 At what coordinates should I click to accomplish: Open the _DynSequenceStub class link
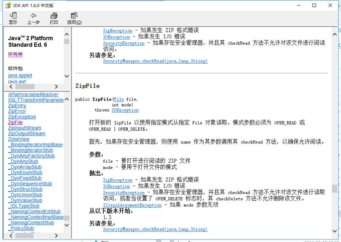[x=30, y=184]
